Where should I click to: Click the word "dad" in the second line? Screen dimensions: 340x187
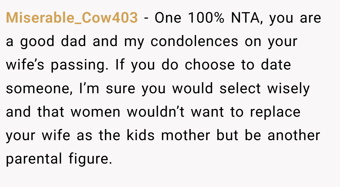pos(75,42)
